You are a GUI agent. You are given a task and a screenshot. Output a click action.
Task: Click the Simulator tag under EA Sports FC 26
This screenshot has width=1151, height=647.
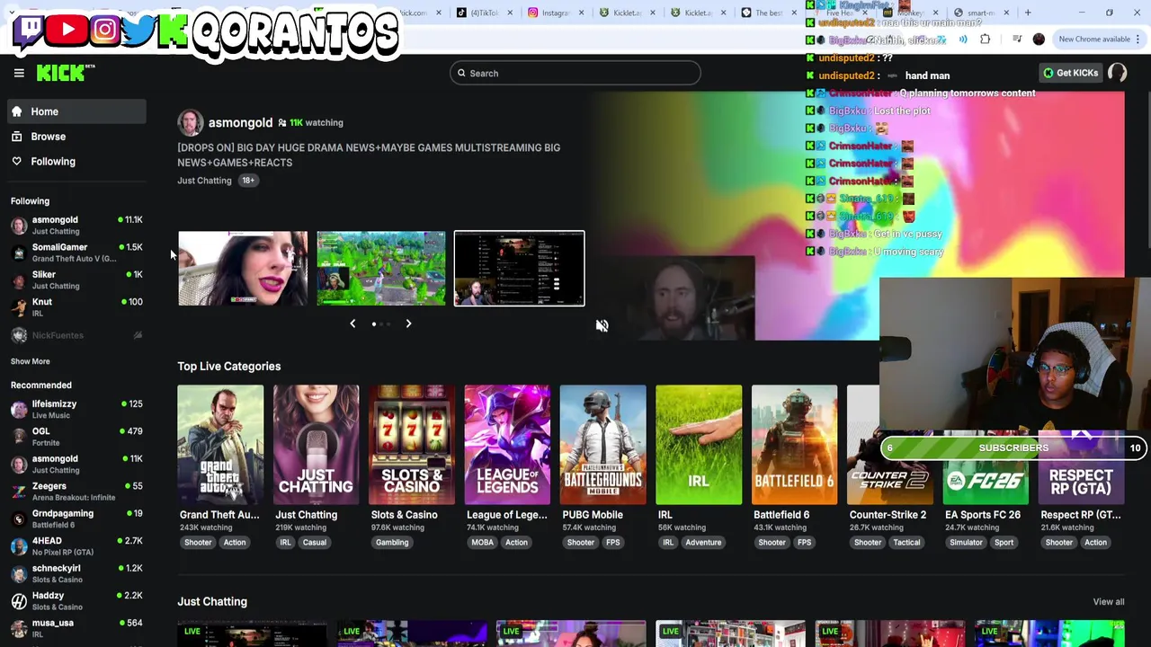click(x=966, y=543)
